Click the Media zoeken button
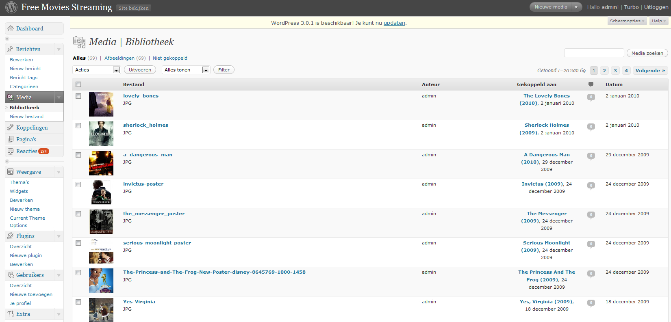Image resolution: width=671 pixels, height=322 pixels. [647, 53]
